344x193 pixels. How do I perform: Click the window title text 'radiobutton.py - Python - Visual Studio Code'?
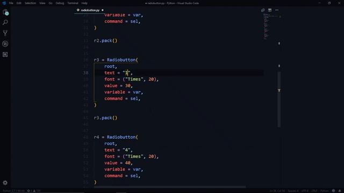(173, 3)
